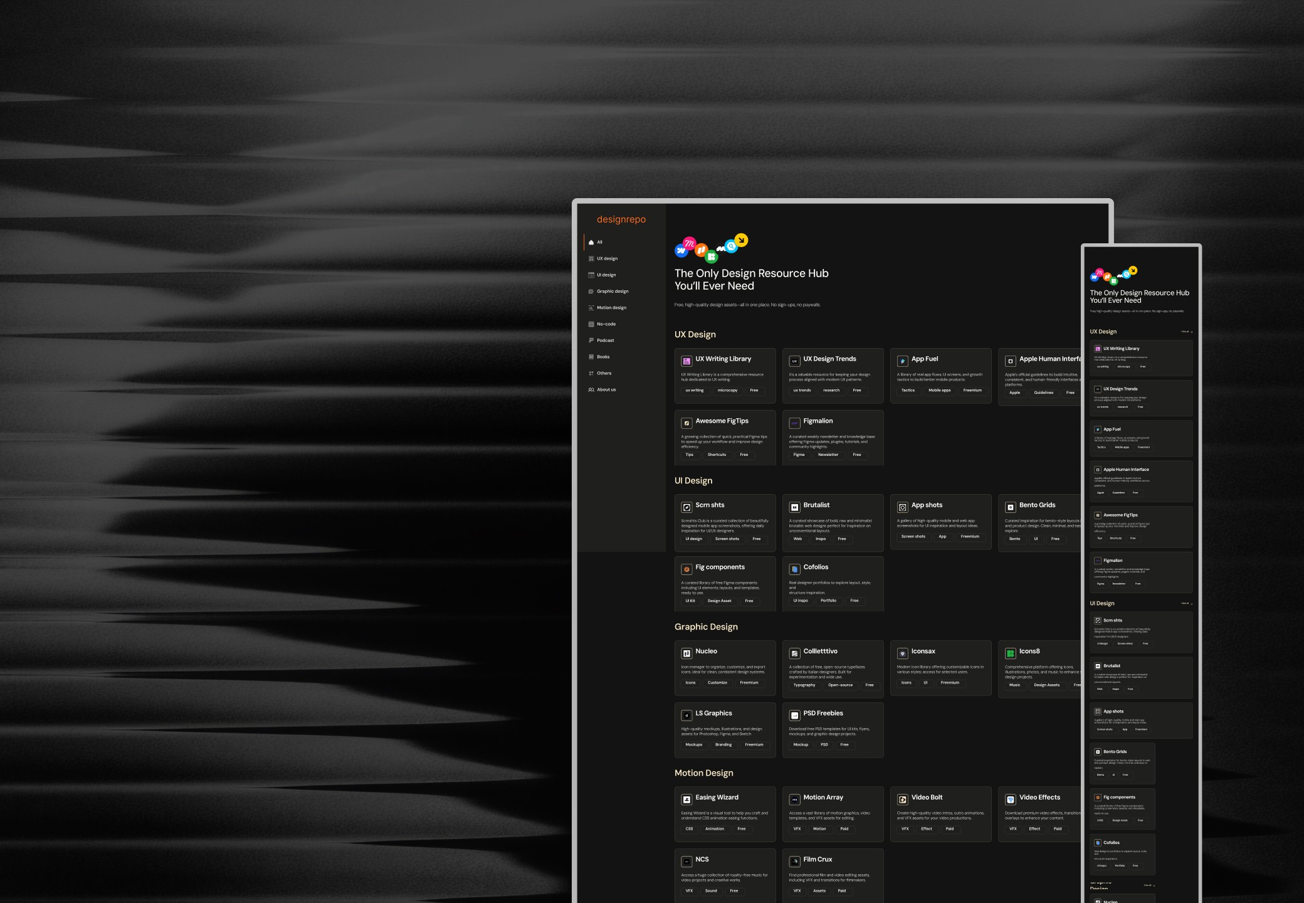Open the Graphic design section via its sidebar icon
1304x903 pixels.
pyautogui.click(x=591, y=291)
